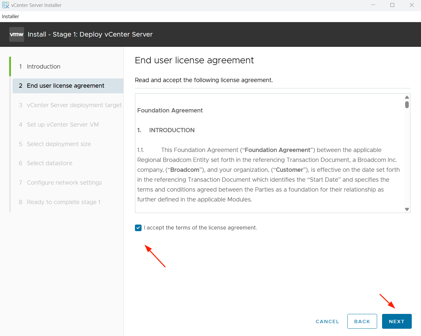
Task: Select step 2 End user license agreement
Action: pos(68,86)
